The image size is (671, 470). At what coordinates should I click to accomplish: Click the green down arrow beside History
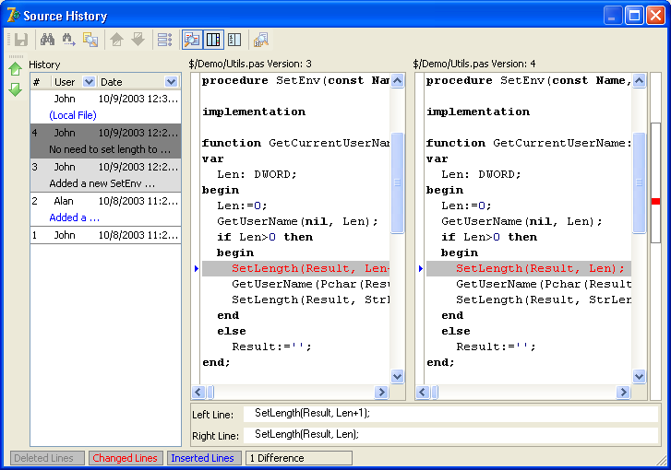click(15, 89)
